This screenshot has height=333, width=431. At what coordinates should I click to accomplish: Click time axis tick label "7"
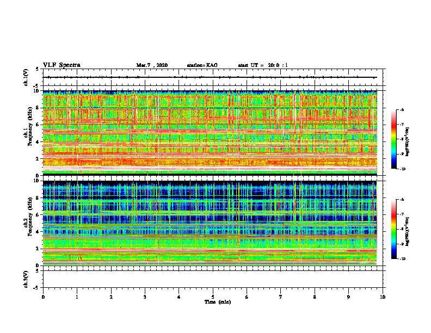[x=281, y=297]
